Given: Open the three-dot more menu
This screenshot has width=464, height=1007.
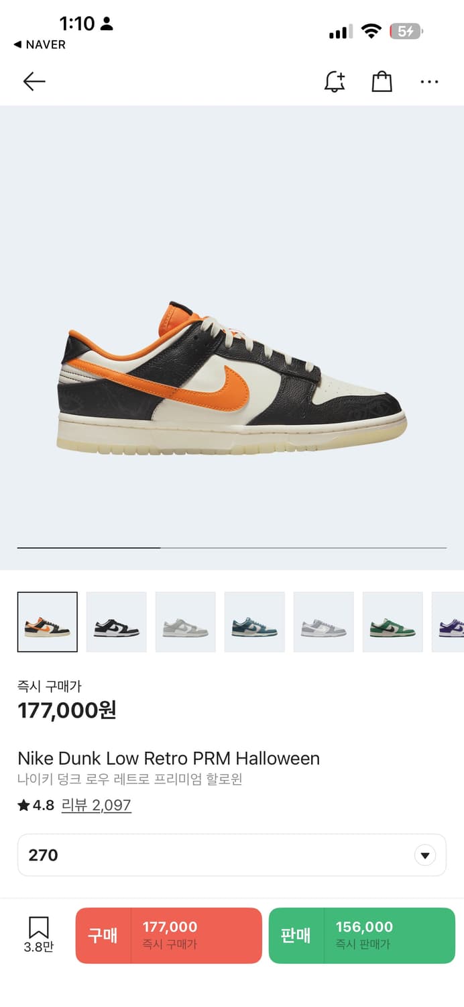Looking at the screenshot, I should point(429,82).
